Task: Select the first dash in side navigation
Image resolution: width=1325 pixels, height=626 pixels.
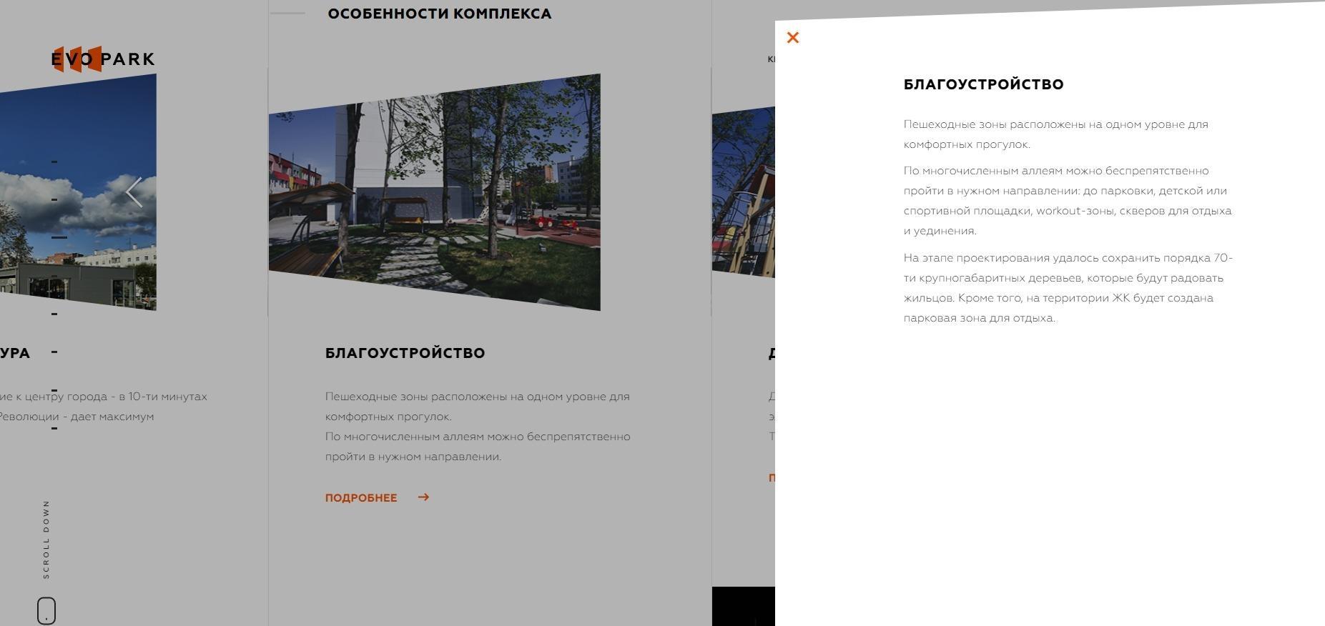Action: [54, 162]
